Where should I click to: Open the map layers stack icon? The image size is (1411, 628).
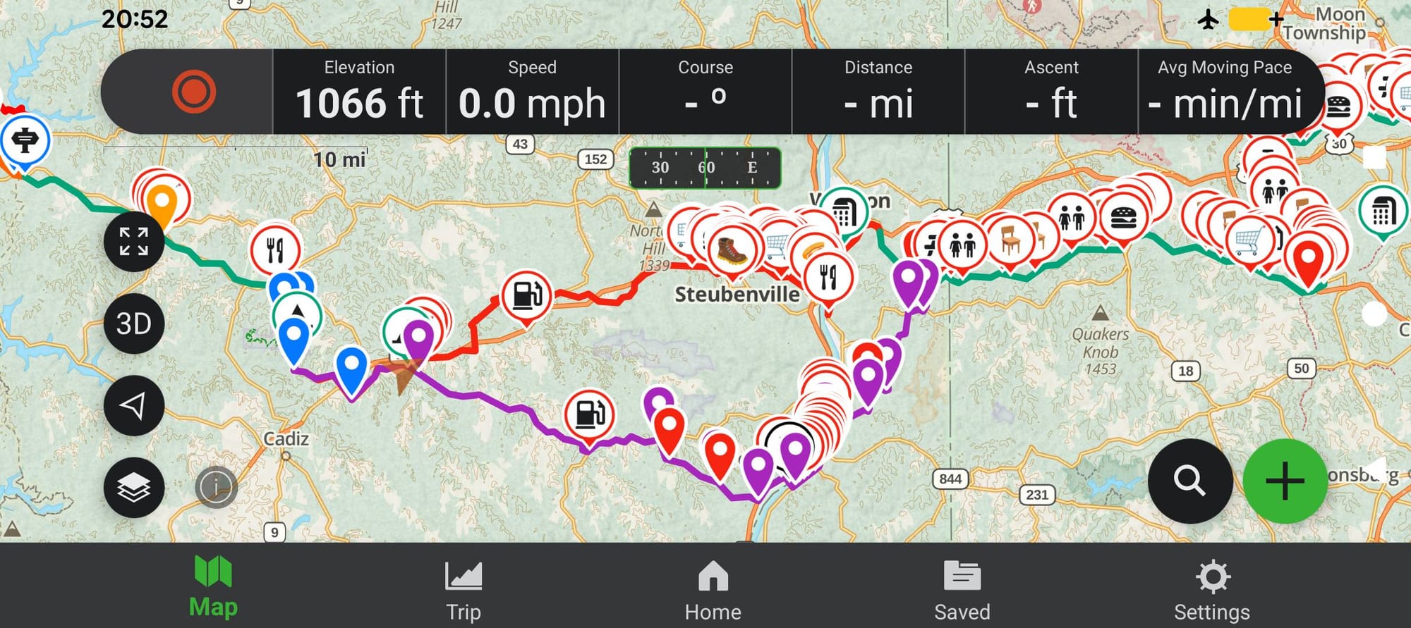pyautogui.click(x=134, y=487)
